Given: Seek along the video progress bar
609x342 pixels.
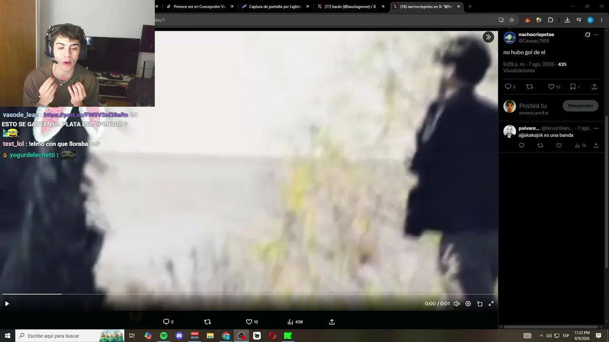Looking at the screenshot, I should (x=249, y=294).
